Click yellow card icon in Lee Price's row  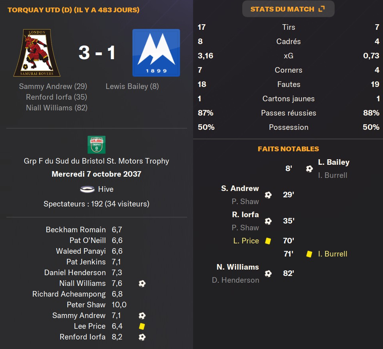(142, 326)
